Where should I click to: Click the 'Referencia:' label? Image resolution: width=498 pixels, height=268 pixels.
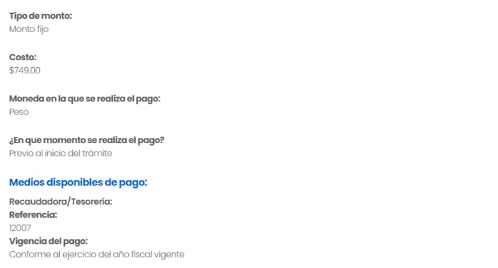coord(33,215)
